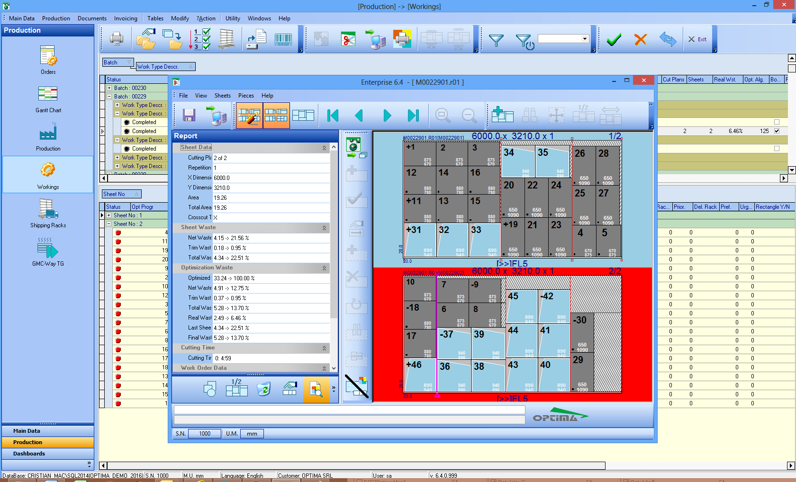The height and width of the screenshot is (482, 796).
Task: Click the orange X cancel icon
Action: point(641,39)
